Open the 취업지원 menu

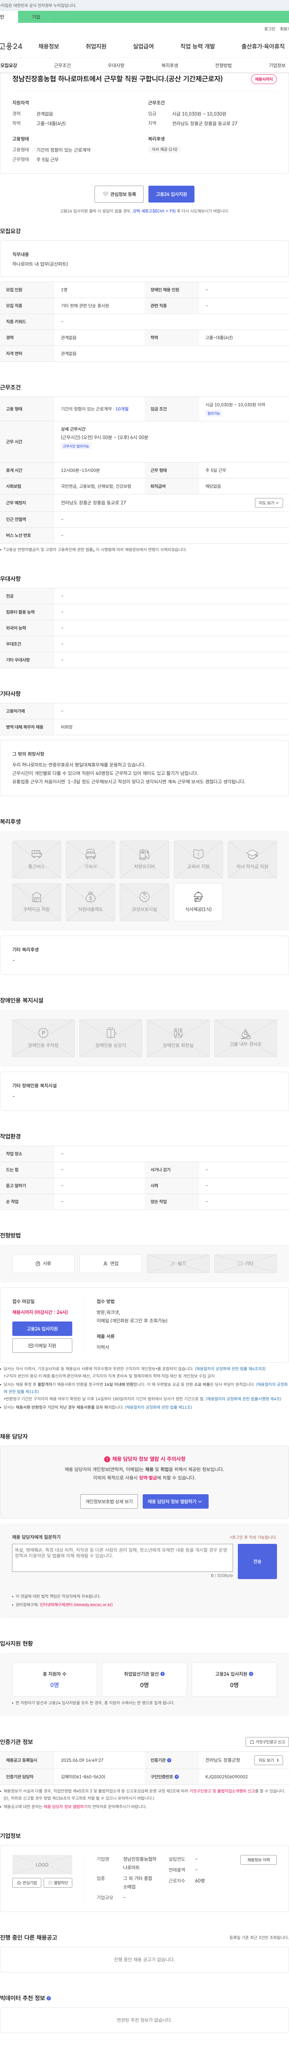96,46
